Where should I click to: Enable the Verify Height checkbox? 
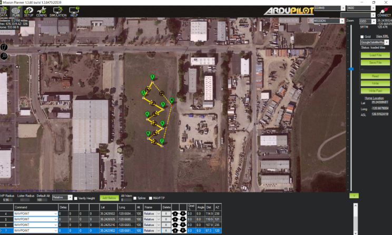click(x=76, y=198)
